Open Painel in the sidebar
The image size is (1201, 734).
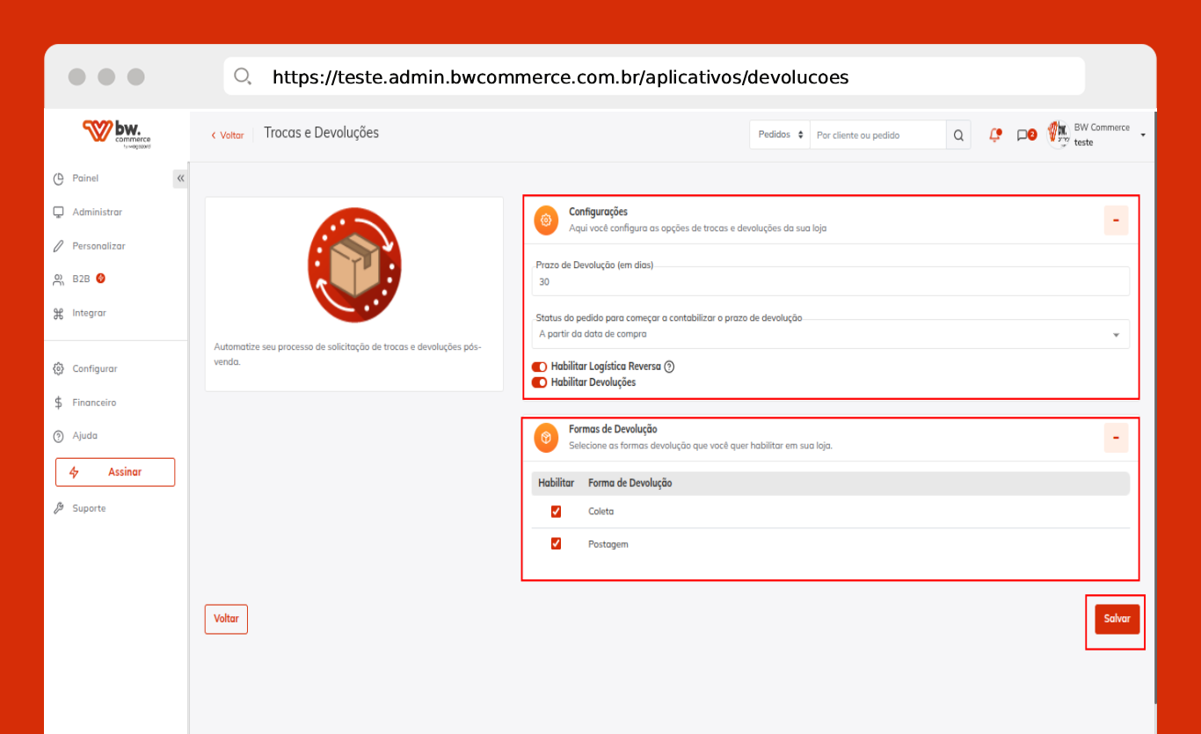[x=85, y=178]
